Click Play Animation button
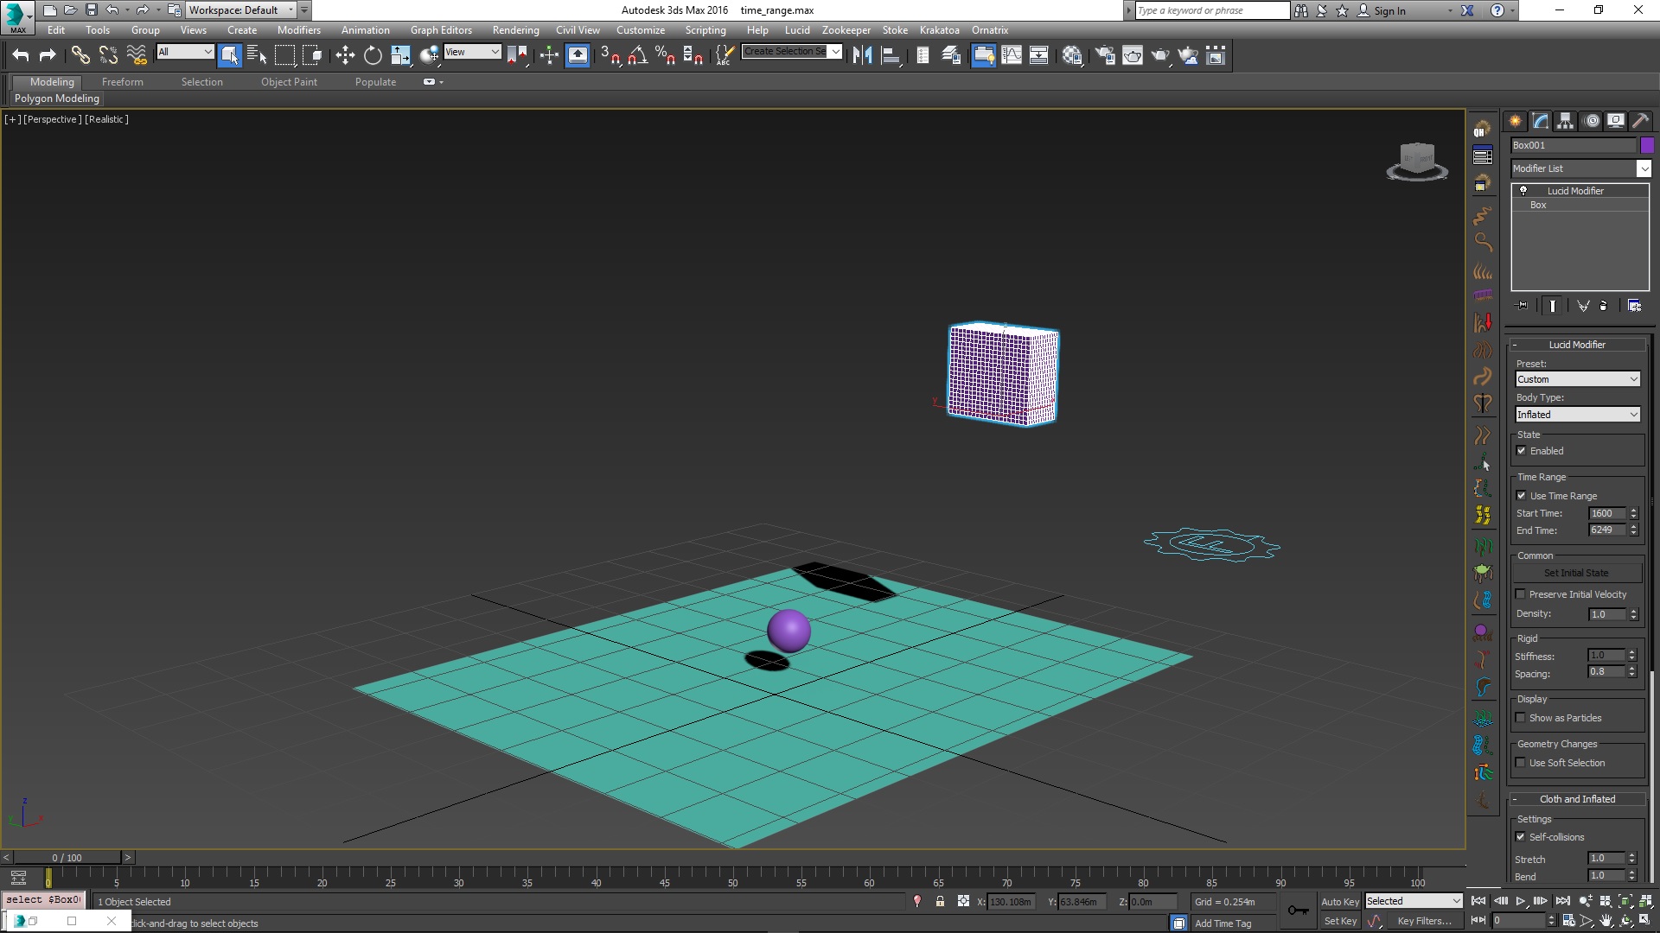1660x933 pixels. pos(1521,901)
